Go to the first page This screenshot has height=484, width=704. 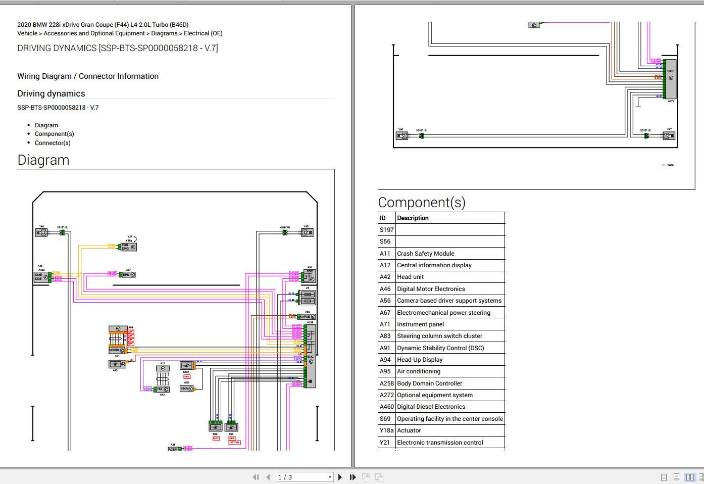point(256,477)
